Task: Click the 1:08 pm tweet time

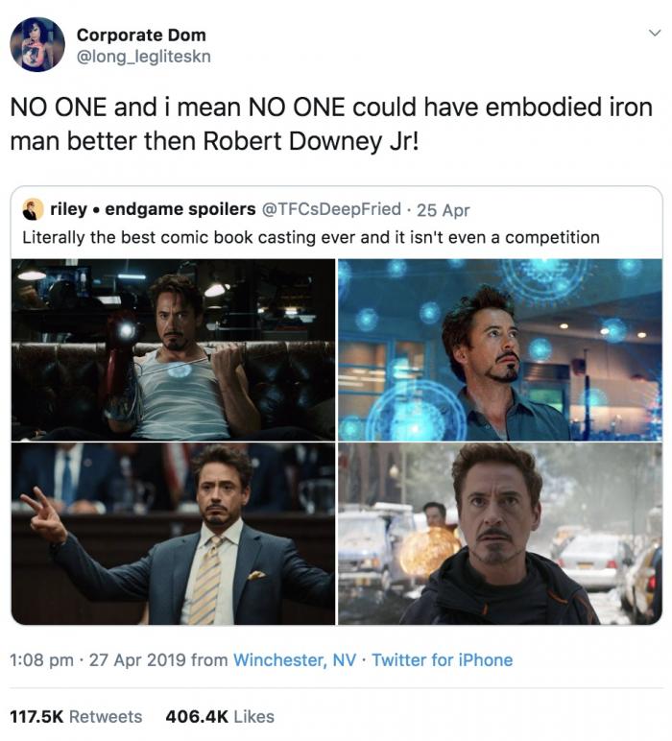Action: pyautogui.click(x=40, y=659)
